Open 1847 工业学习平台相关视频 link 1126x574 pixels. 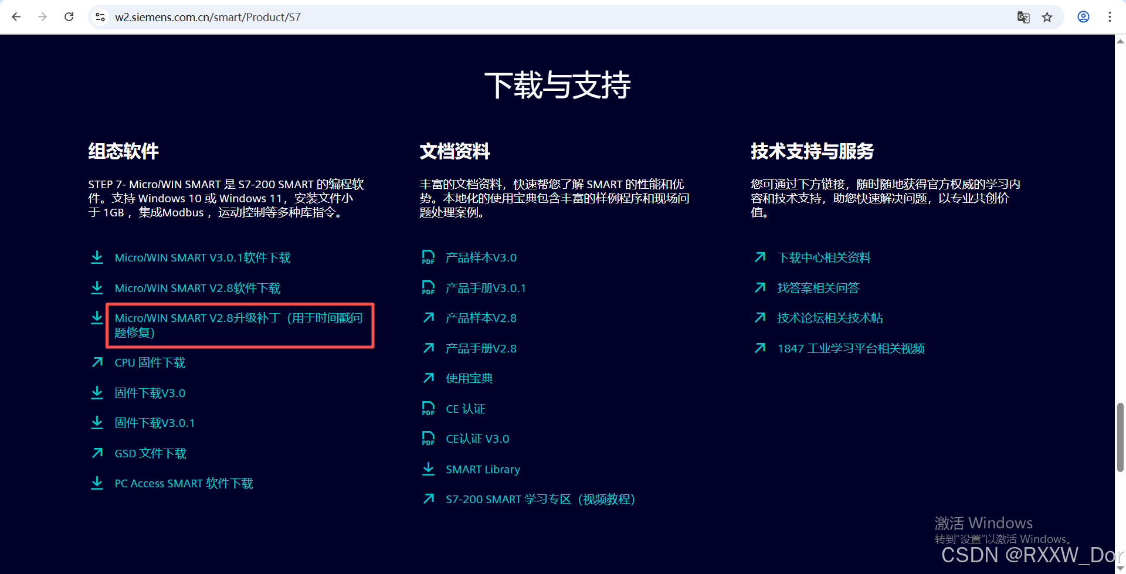pos(851,348)
